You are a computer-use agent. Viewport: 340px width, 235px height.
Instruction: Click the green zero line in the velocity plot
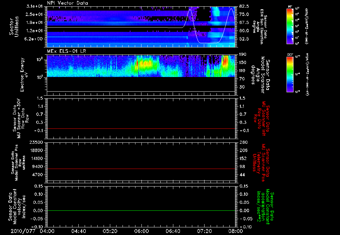click(141, 210)
